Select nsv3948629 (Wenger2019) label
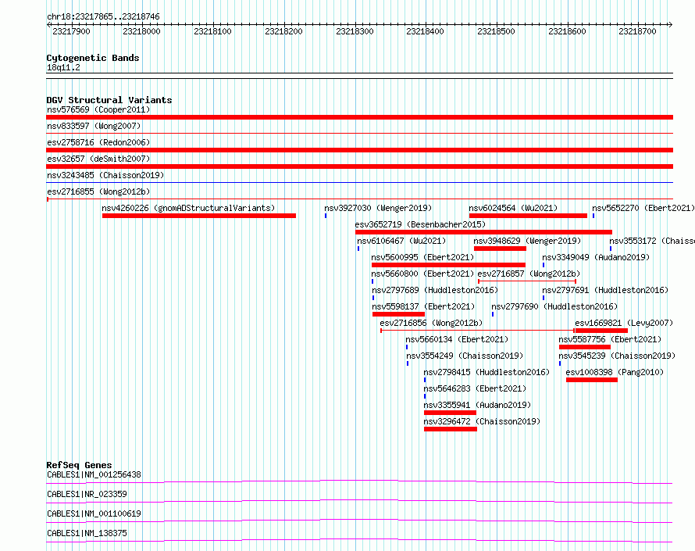Image resolution: width=695 pixels, height=551 pixels. pyautogui.click(x=527, y=241)
